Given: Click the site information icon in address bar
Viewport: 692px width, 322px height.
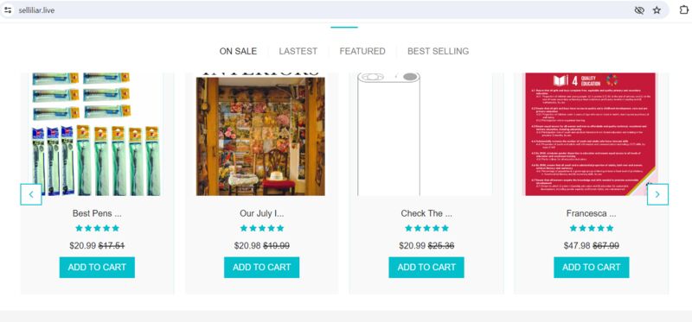Looking at the screenshot, I should pyautogui.click(x=8, y=10).
